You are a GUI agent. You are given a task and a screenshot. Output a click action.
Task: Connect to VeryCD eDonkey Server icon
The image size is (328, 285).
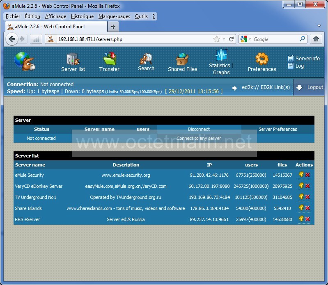tap(301, 185)
